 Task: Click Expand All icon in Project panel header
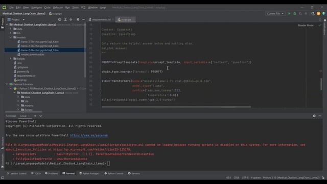tap(65, 19)
